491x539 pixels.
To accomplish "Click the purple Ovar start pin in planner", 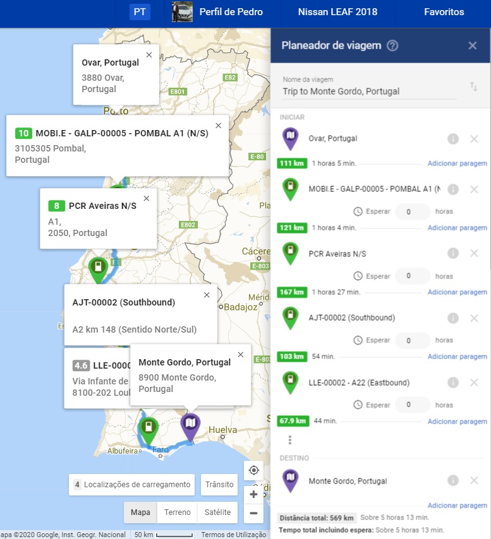I will [291, 138].
